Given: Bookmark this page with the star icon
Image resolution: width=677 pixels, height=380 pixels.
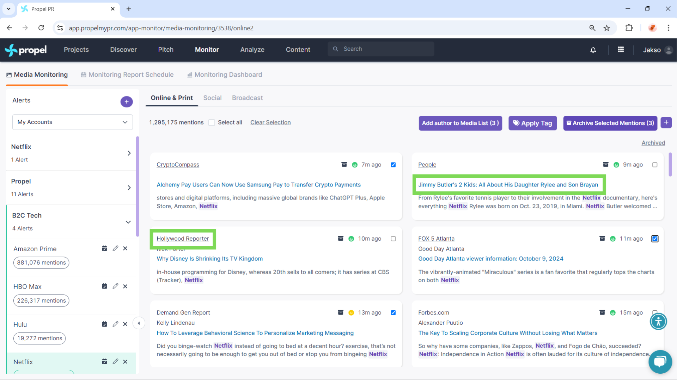Looking at the screenshot, I should (x=606, y=28).
